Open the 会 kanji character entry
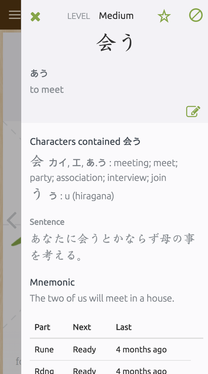The width and height of the screenshot is (208, 374). pos(37,161)
